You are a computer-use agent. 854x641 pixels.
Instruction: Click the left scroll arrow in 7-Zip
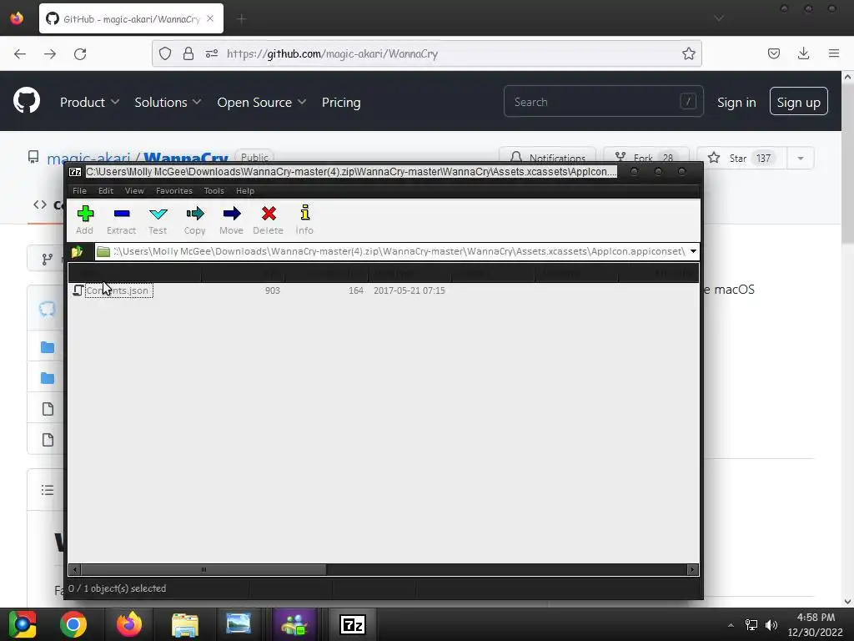click(74, 569)
